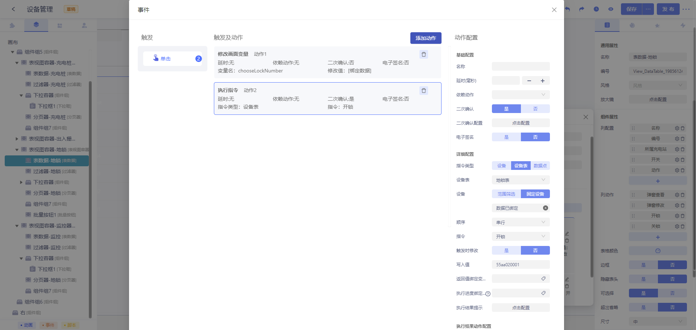Delete the 所属充电站 column
This screenshot has height=330, width=696.
(683, 149)
